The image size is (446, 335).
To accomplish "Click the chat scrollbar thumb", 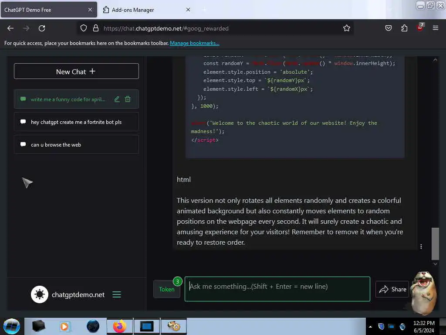I will (435, 243).
